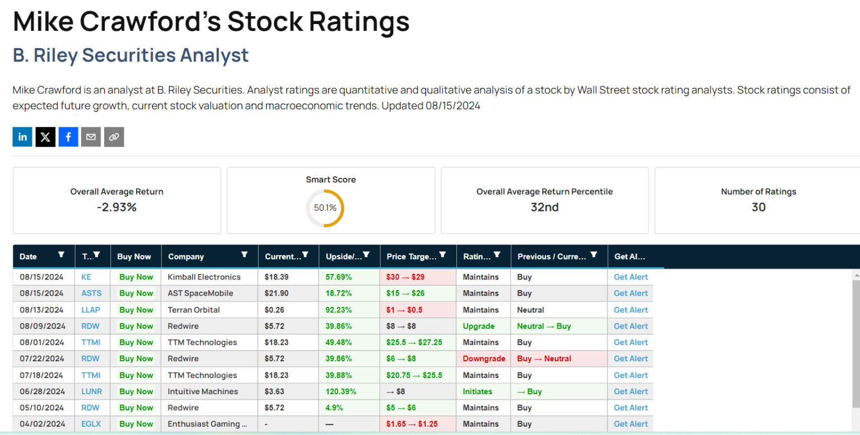Open the Date column filter icon

click(61, 255)
